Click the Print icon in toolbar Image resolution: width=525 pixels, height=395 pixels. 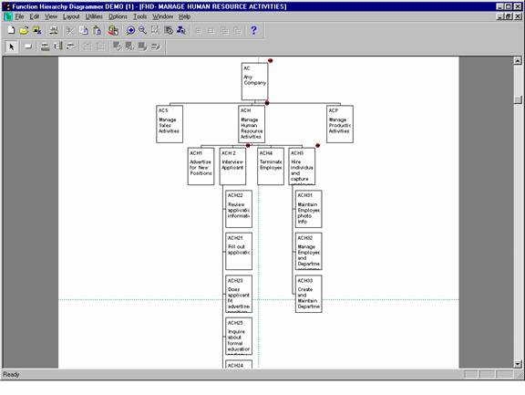[54, 30]
